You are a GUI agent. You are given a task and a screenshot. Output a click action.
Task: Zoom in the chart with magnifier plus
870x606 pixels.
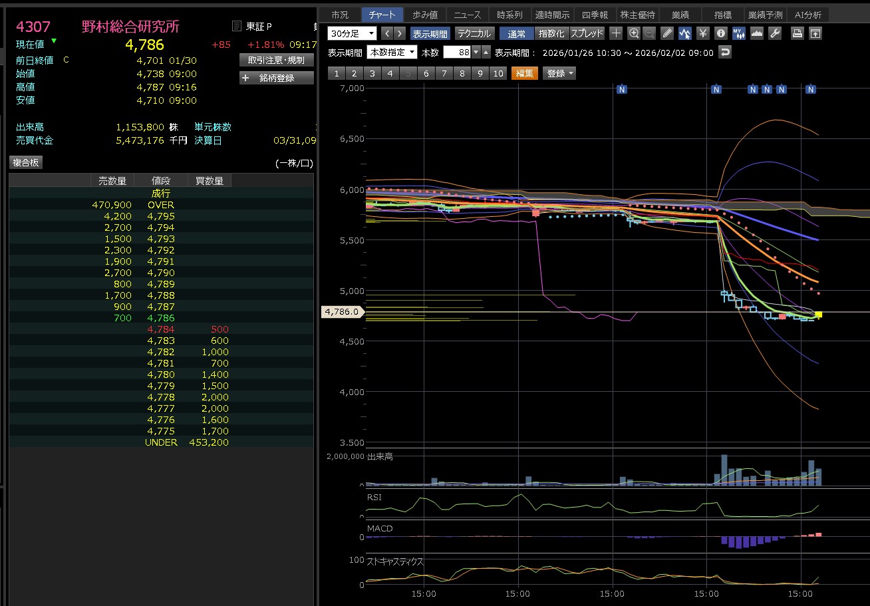[x=633, y=33]
